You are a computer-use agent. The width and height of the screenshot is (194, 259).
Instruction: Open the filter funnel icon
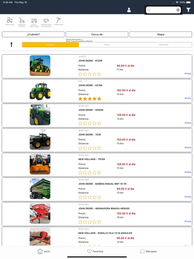188,10
